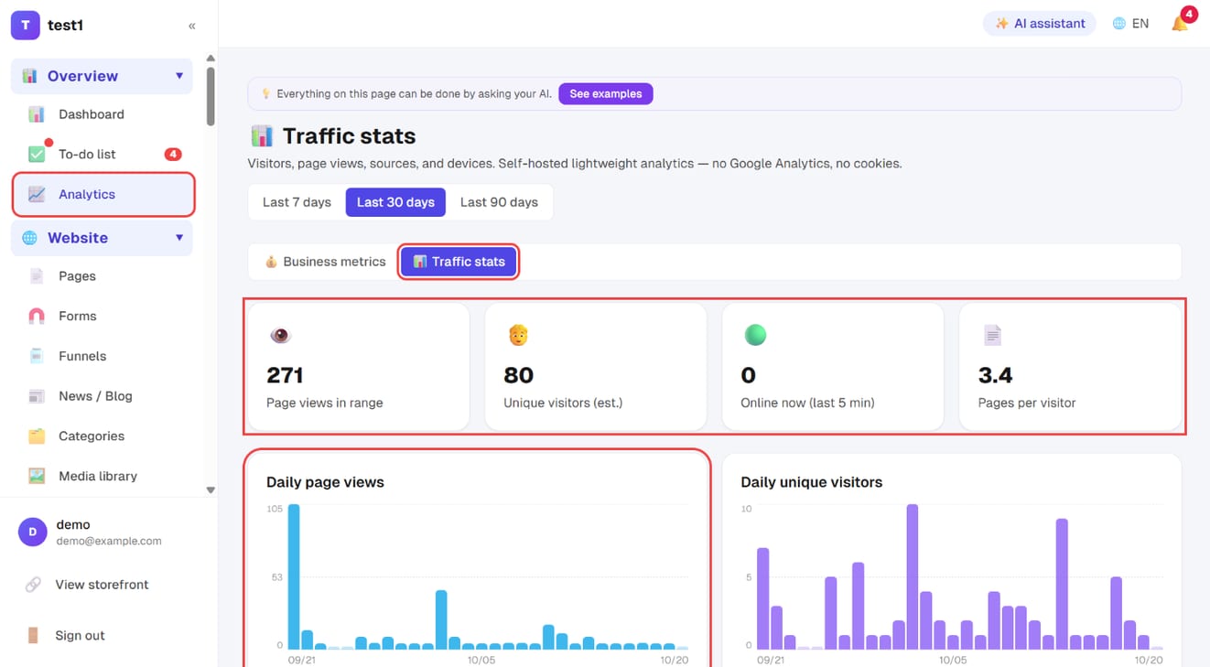Click the test1 workspace logo icon
The image size is (1210, 667).
(25, 25)
